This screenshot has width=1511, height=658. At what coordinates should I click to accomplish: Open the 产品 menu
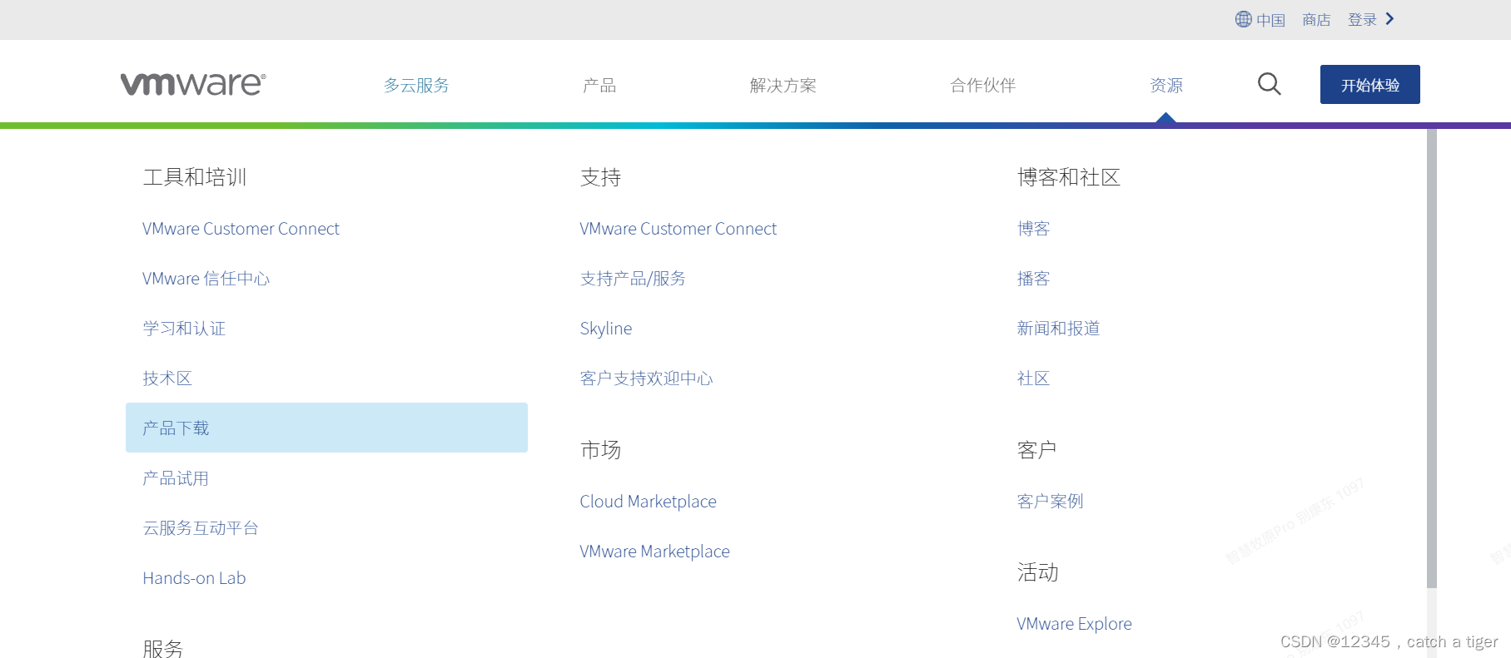599,85
